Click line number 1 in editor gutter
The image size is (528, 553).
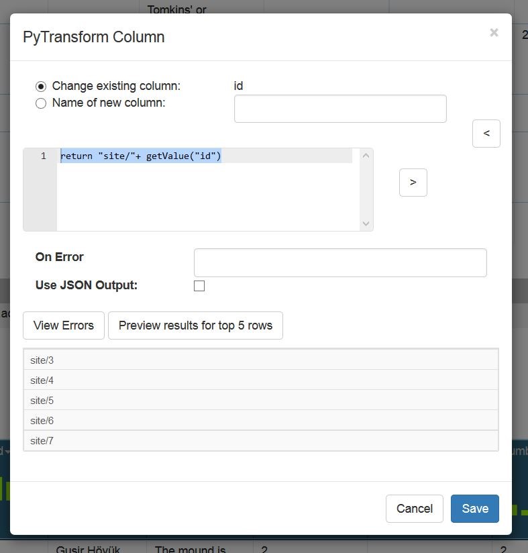pyautogui.click(x=44, y=156)
